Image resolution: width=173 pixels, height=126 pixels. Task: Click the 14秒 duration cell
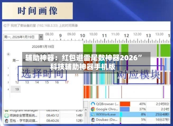click(79, 115)
